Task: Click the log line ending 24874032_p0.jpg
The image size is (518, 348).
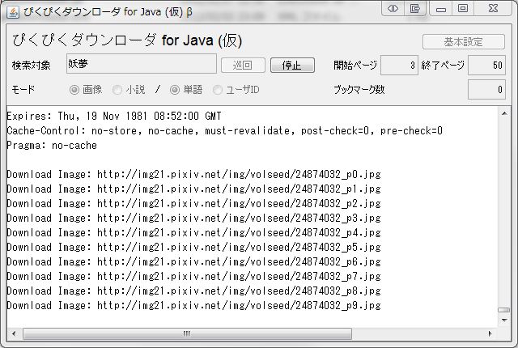Action: [194, 174]
